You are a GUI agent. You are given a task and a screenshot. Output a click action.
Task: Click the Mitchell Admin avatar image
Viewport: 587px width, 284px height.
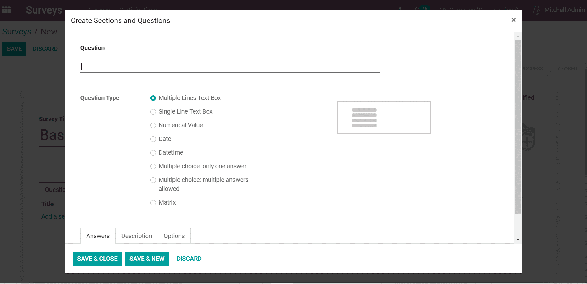pos(537,10)
